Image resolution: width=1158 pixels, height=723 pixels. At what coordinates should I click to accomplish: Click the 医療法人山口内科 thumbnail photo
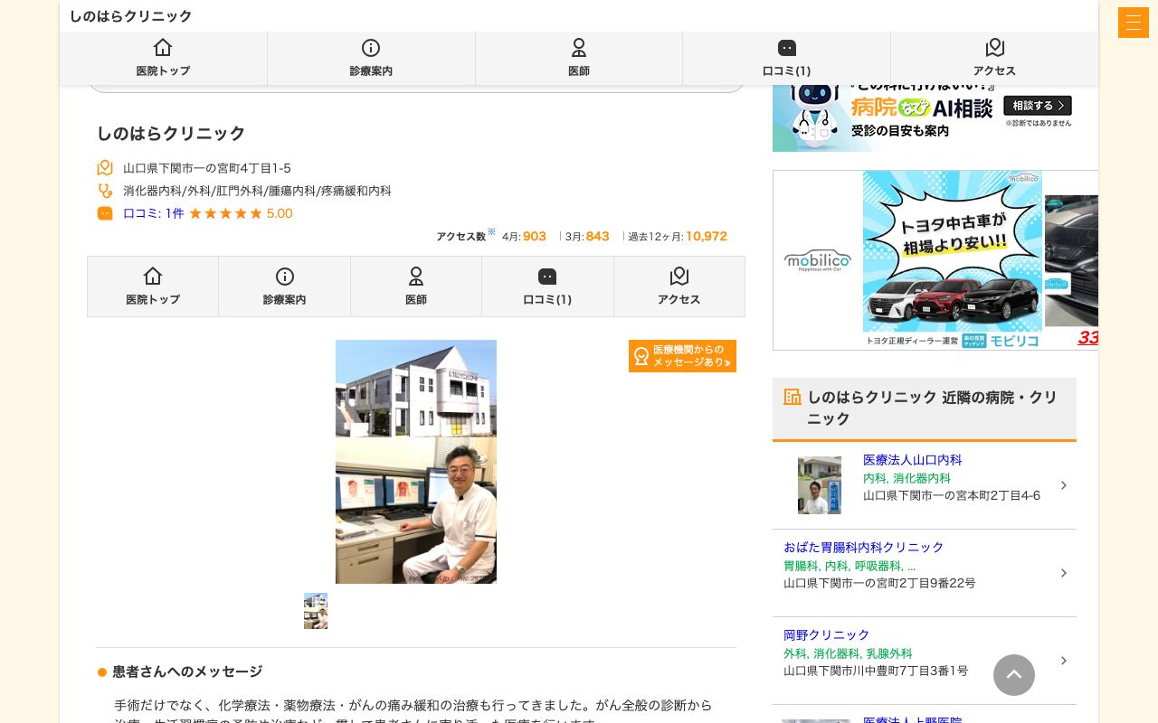820,485
